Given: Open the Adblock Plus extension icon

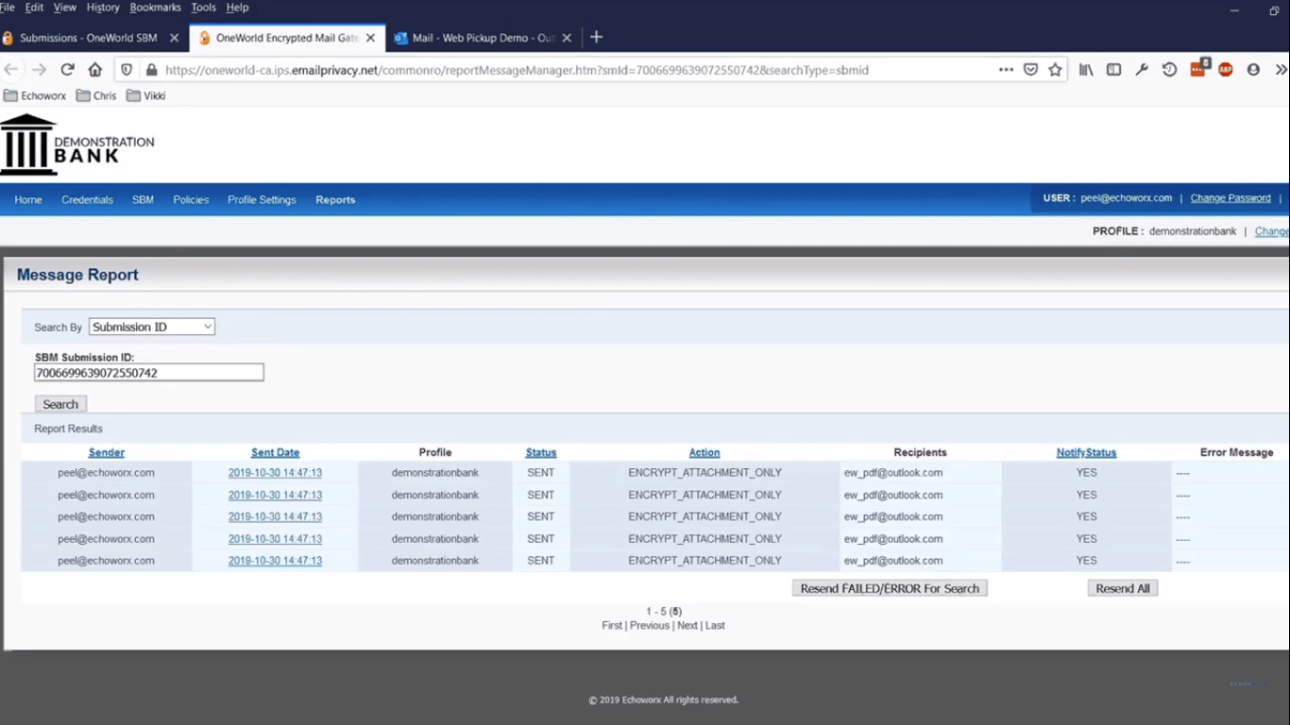Looking at the screenshot, I should pos(1225,69).
